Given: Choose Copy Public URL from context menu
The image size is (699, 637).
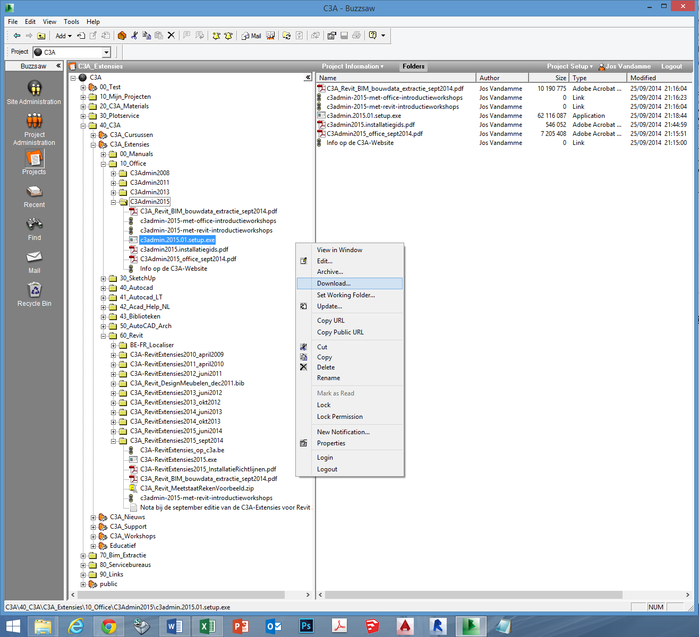Looking at the screenshot, I should (350, 332).
